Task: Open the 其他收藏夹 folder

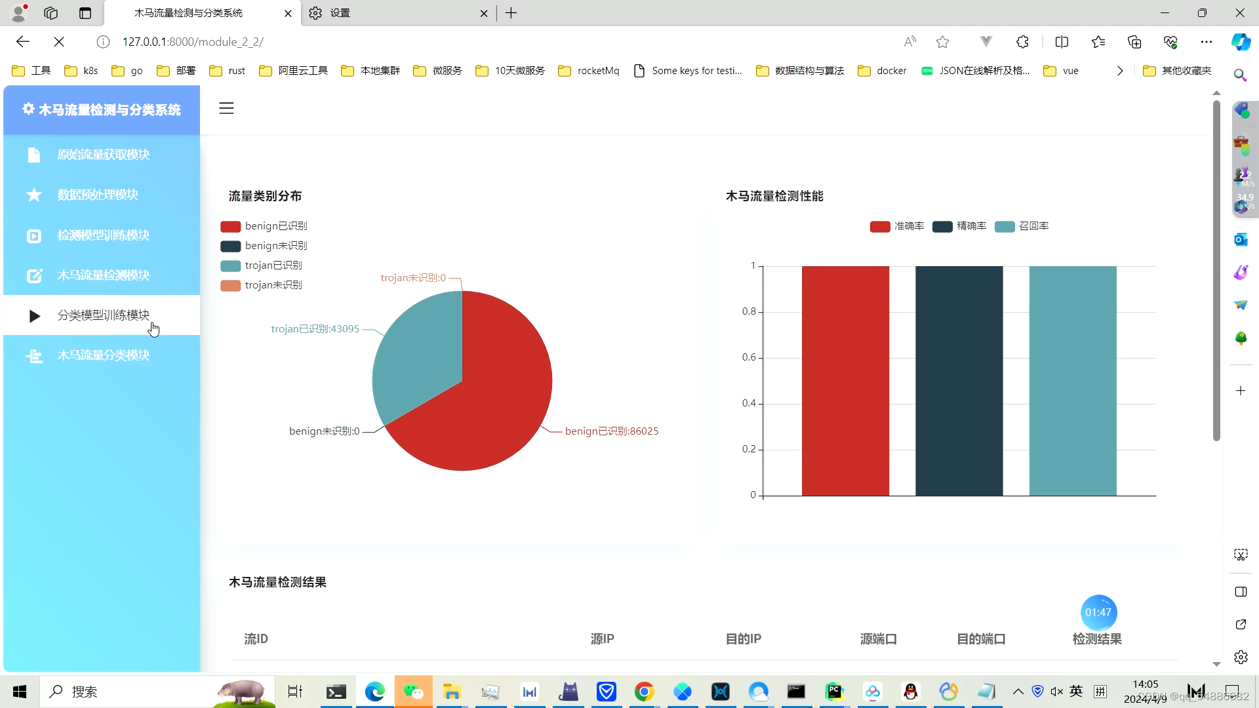Action: coord(1177,71)
